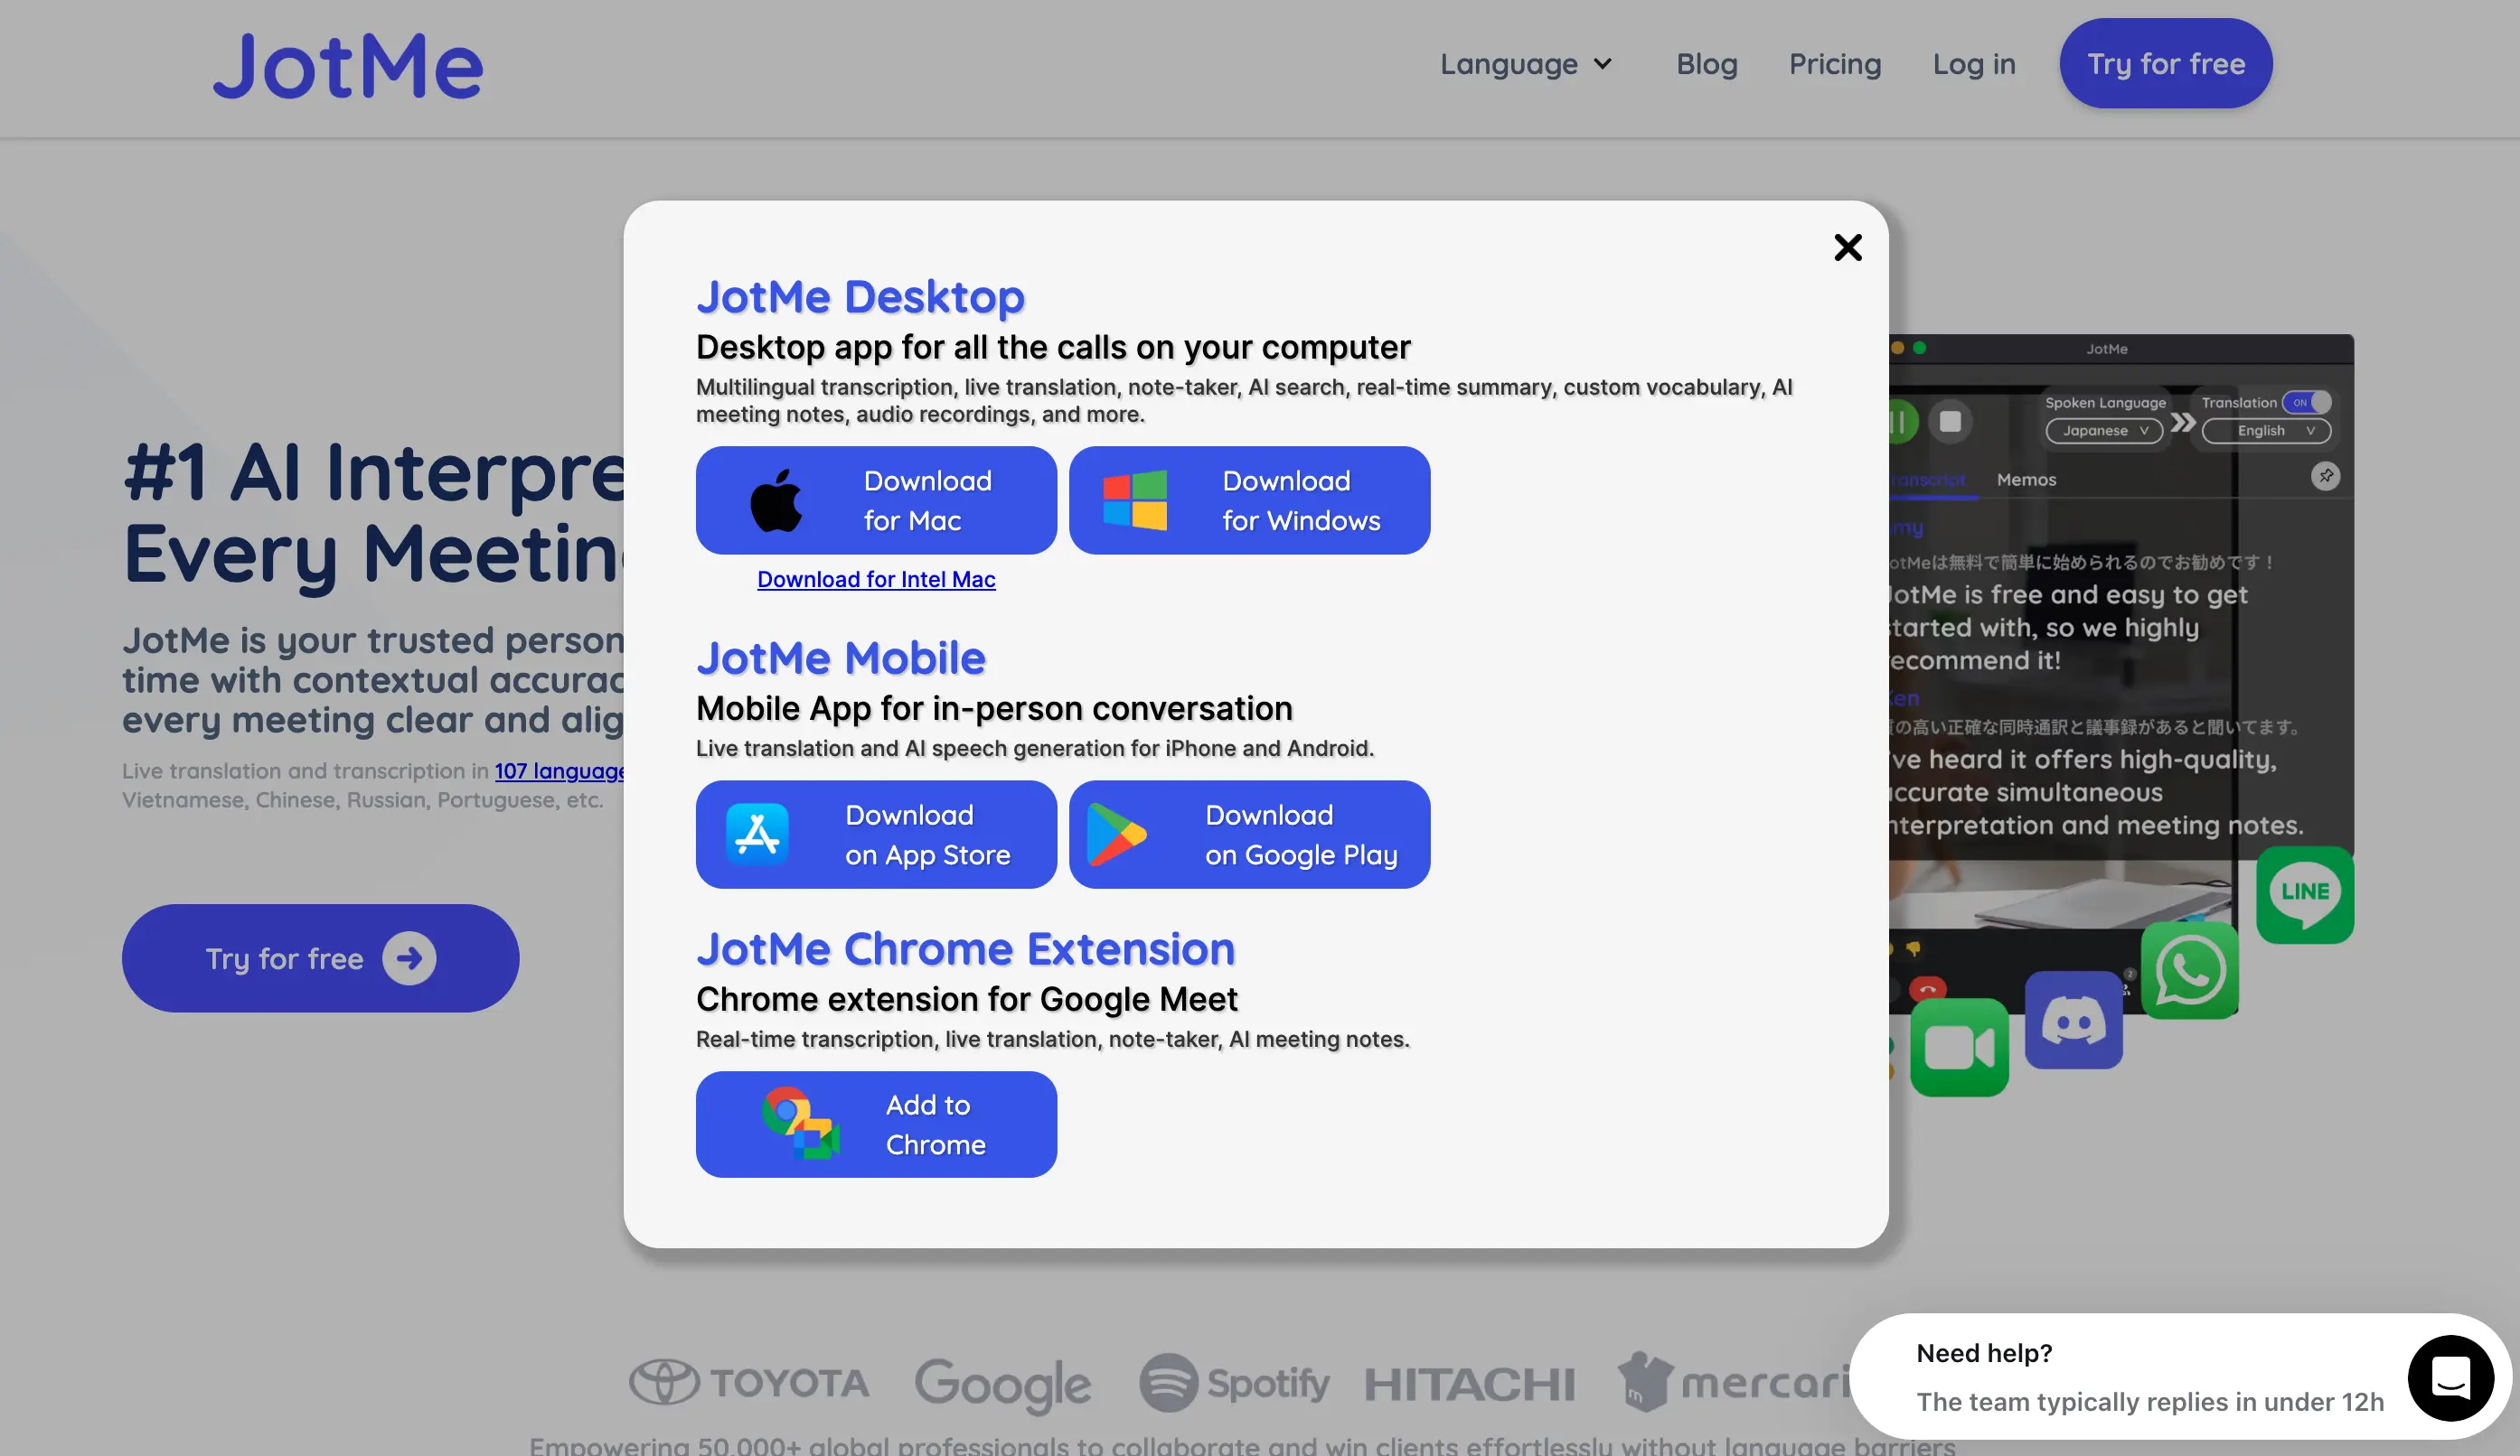Viewport: 2520px width, 1456px height.
Task: Select the App Store icon for JotMe Mobile
Action: [757, 835]
